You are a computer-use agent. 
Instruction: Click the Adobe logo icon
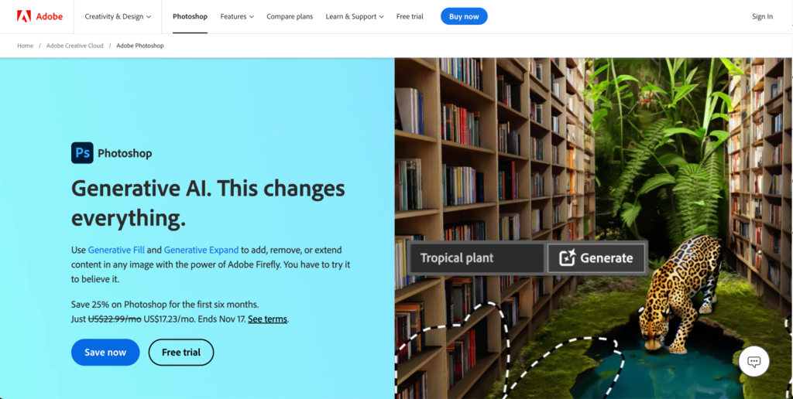pos(24,16)
